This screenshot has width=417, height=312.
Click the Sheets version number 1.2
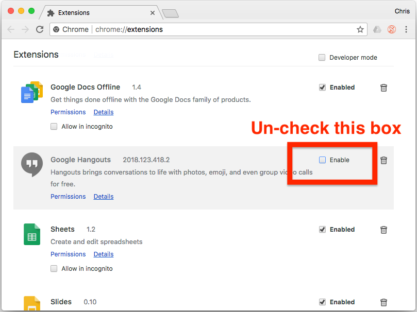point(91,230)
